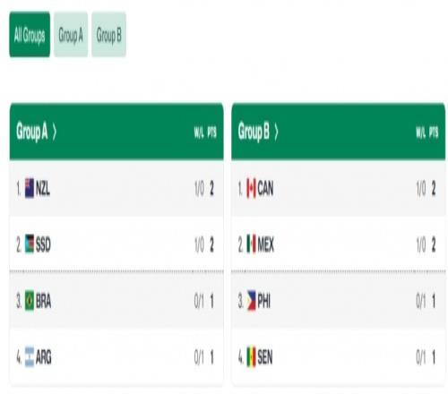
Task: Select the All Groups tab
Action: point(30,34)
